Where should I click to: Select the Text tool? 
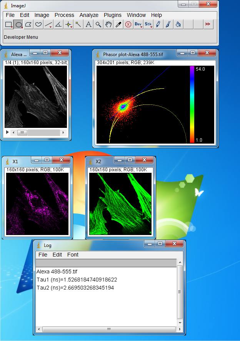(88, 24)
